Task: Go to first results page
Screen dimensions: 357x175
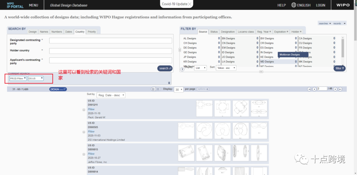Action: pos(309,89)
